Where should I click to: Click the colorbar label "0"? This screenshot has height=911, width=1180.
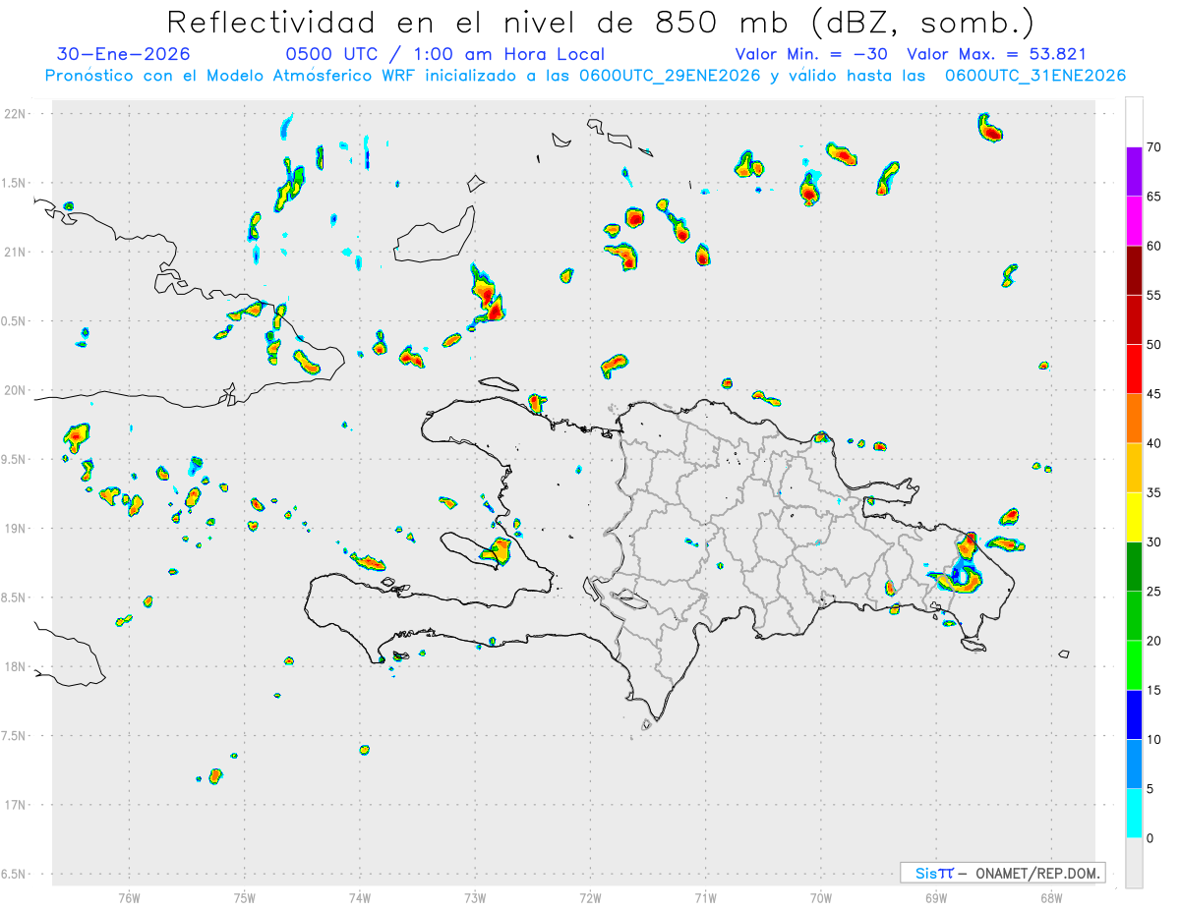1150,838
